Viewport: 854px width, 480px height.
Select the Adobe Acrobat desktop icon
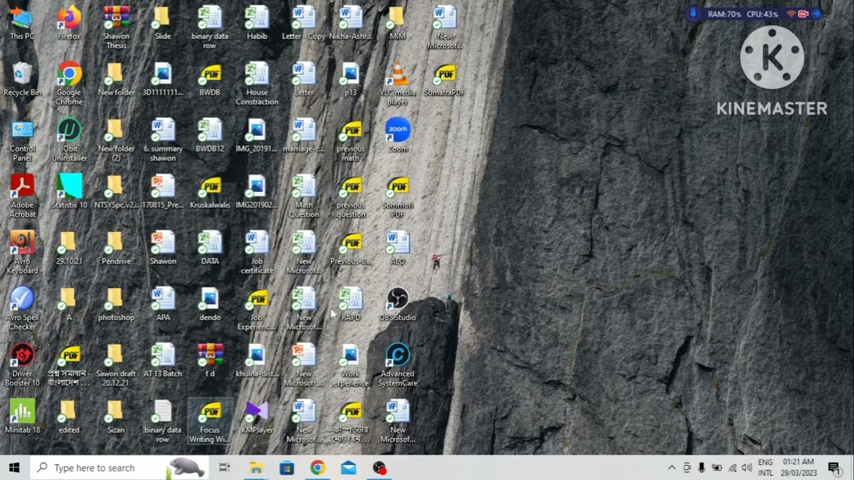22,196
